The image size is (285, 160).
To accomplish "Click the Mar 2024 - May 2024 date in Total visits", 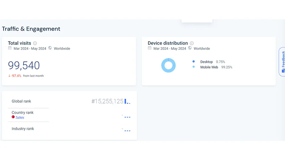I will click(x=30, y=49).
